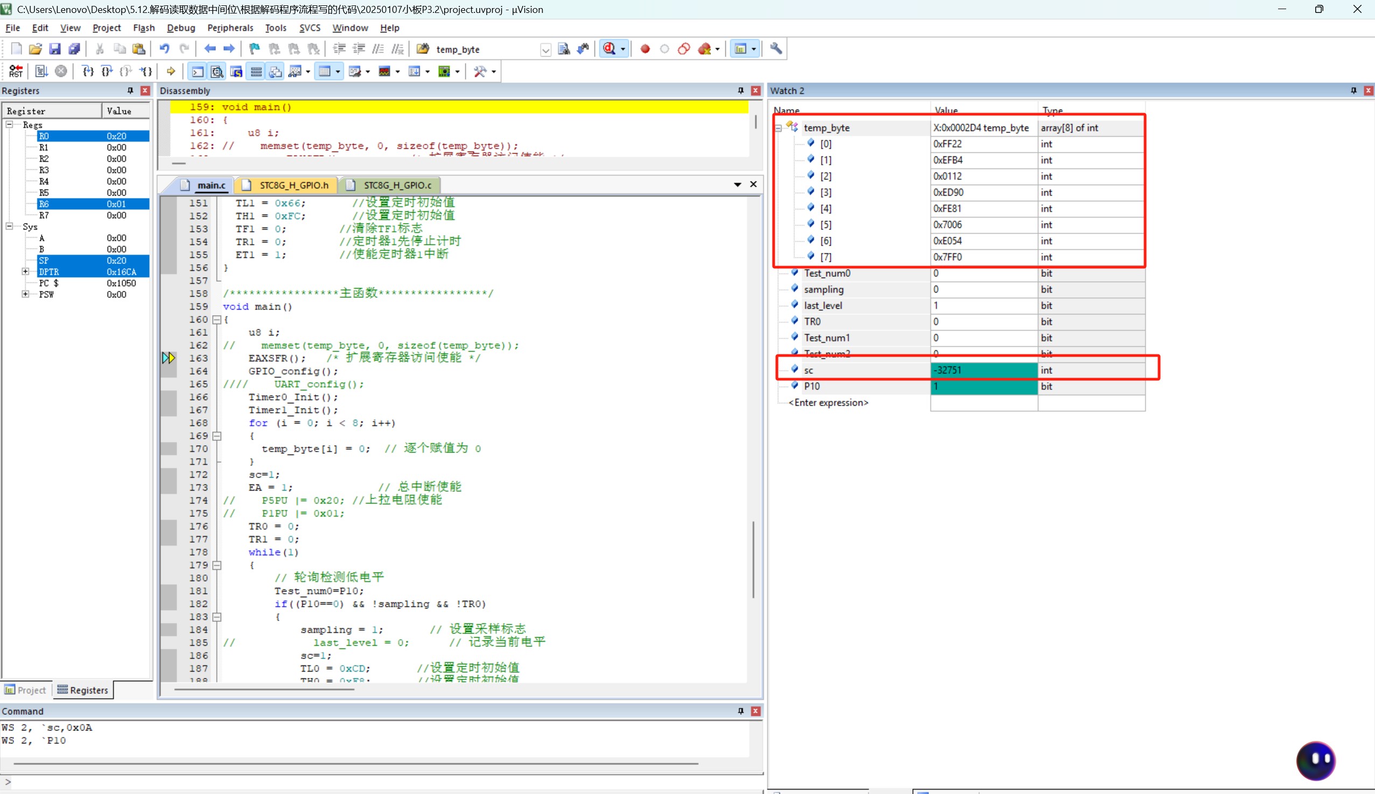Click the Indent selection icon
The height and width of the screenshot is (794, 1375).
pyautogui.click(x=339, y=49)
